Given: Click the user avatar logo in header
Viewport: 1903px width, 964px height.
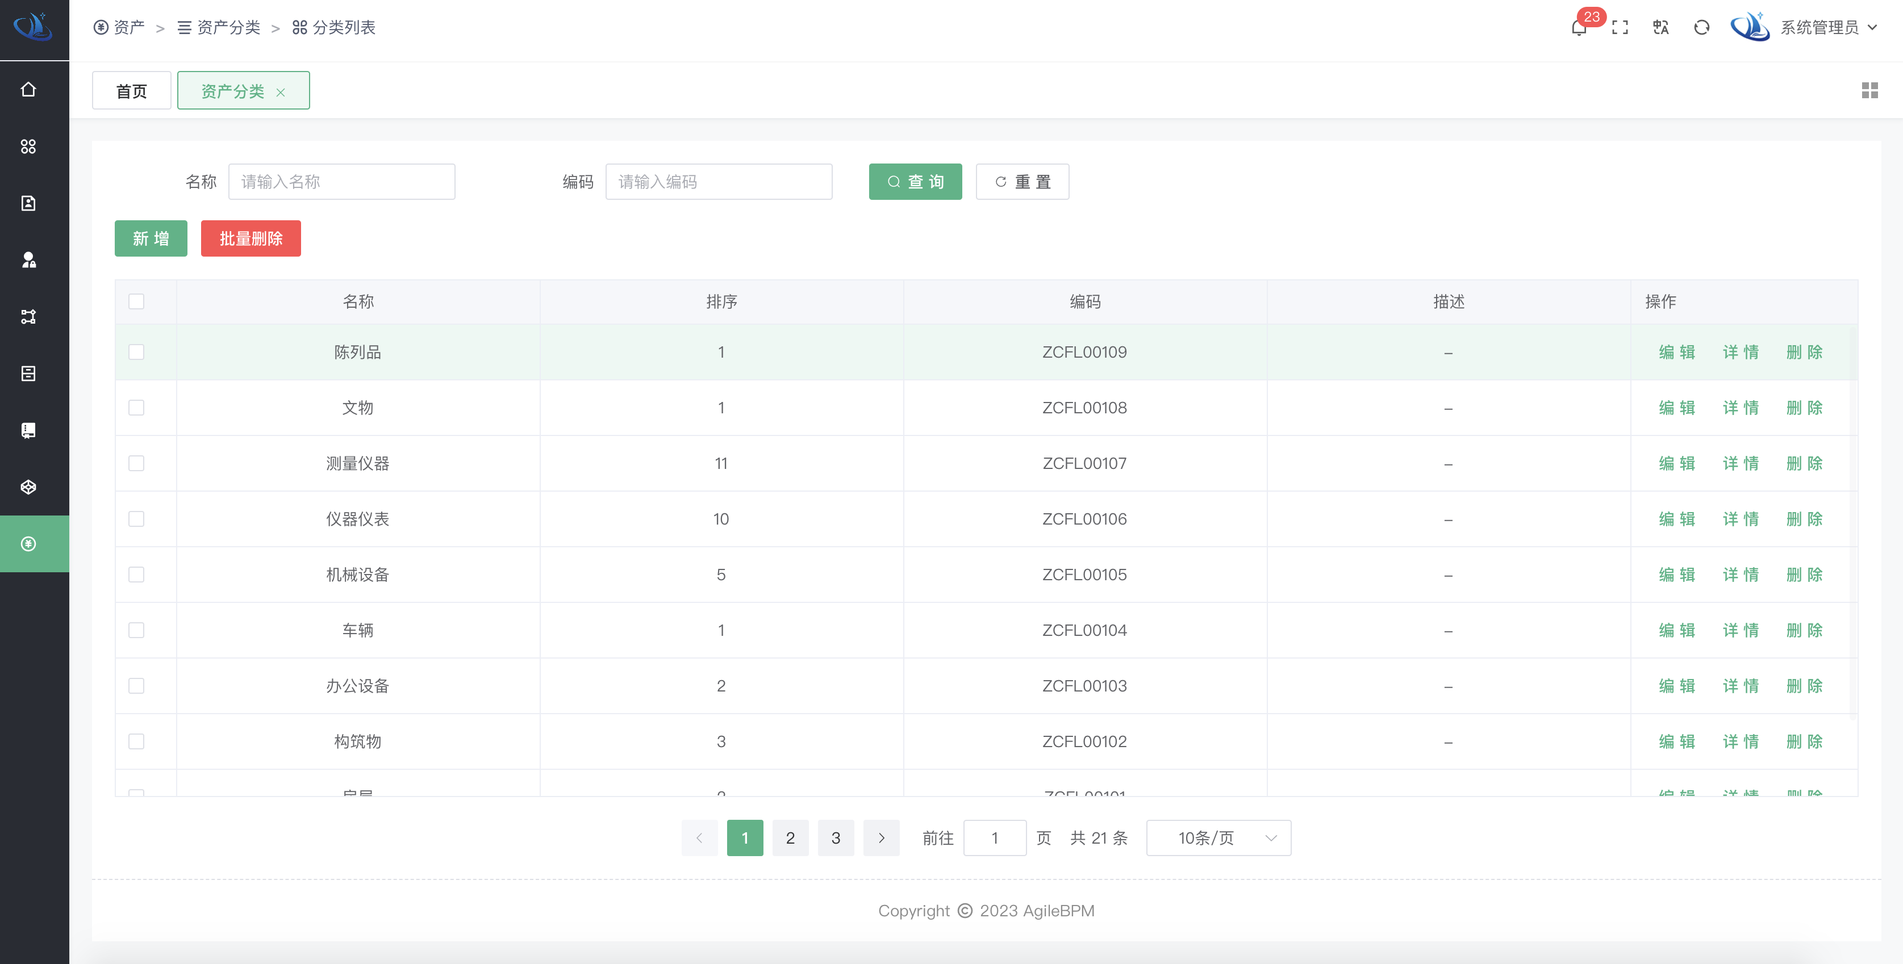Looking at the screenshot, I should pyautogui.click(x=1750, y=27).
